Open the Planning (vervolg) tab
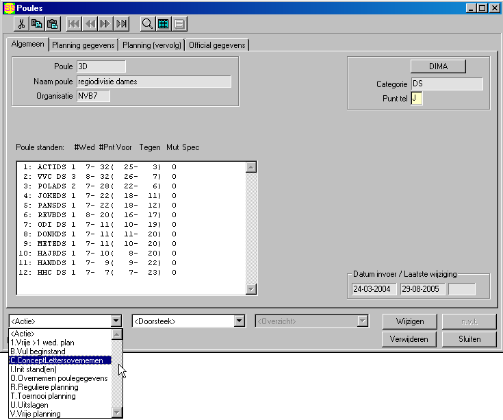Image resolution: width=503 pixels, height=420 pixels. click(152, 45)
